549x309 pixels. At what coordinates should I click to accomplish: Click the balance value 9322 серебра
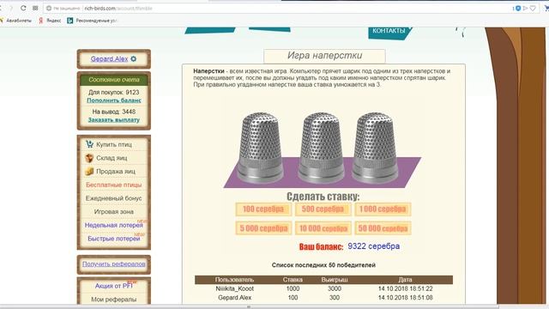coord(374,246)
